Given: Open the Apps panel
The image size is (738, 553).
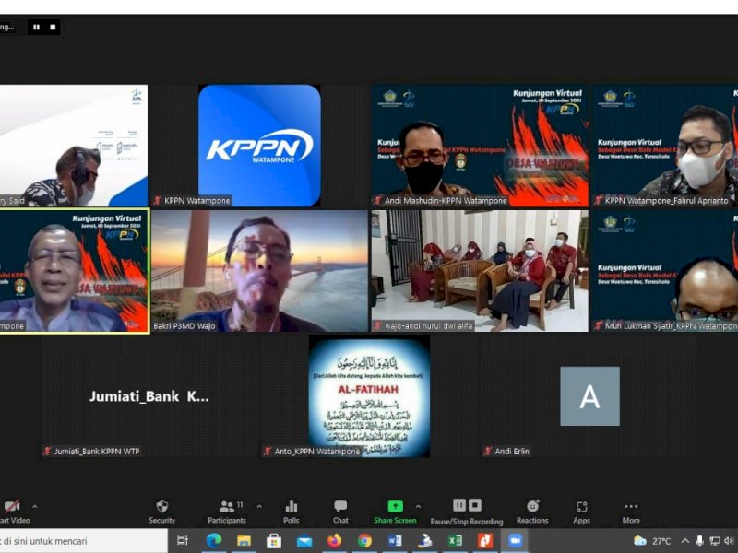Looking at the screenshot, I should [x=582, y=512].
